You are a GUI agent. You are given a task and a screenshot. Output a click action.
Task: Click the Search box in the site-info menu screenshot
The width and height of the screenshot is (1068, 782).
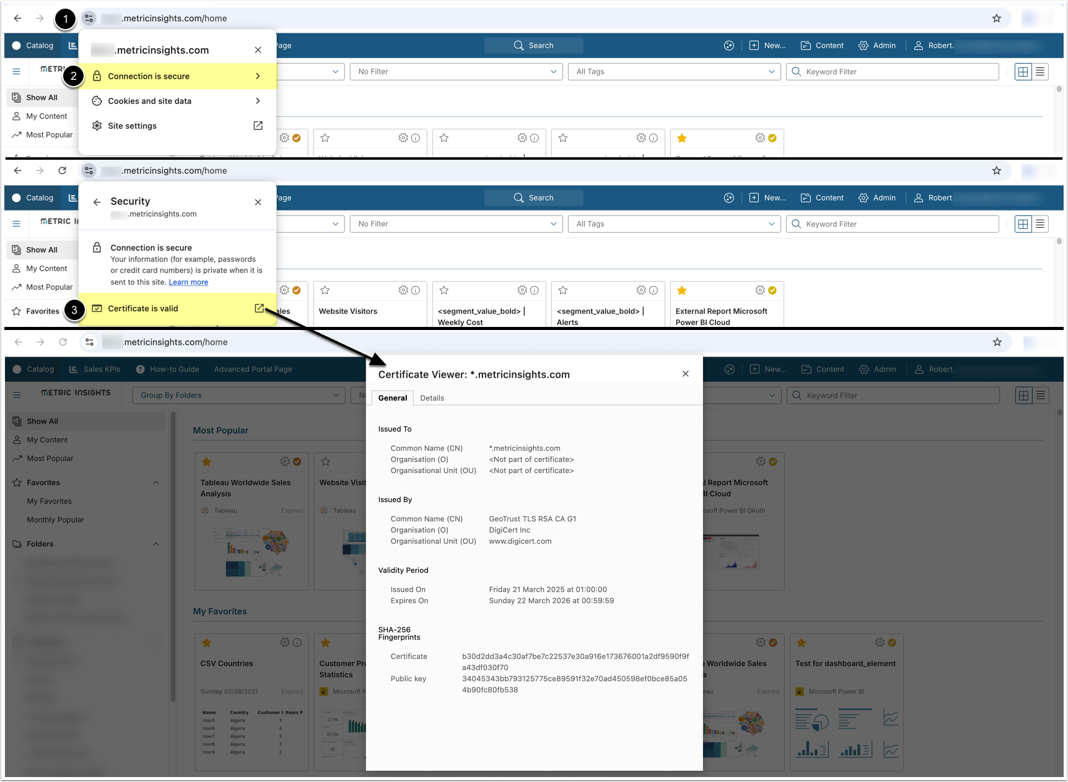click(533, 46)
